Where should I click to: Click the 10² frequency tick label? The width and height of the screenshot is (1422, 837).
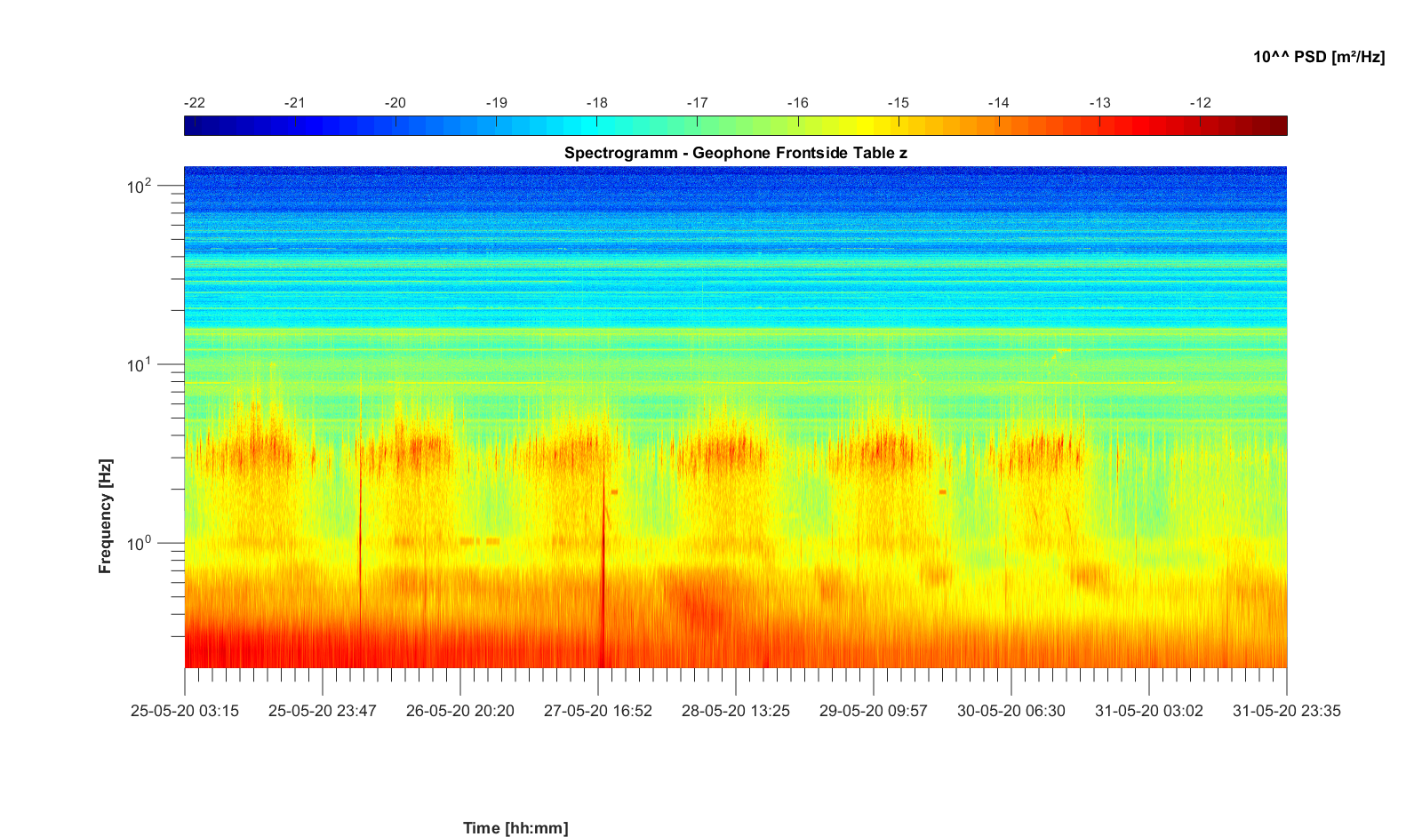click(x=139, y=187)
